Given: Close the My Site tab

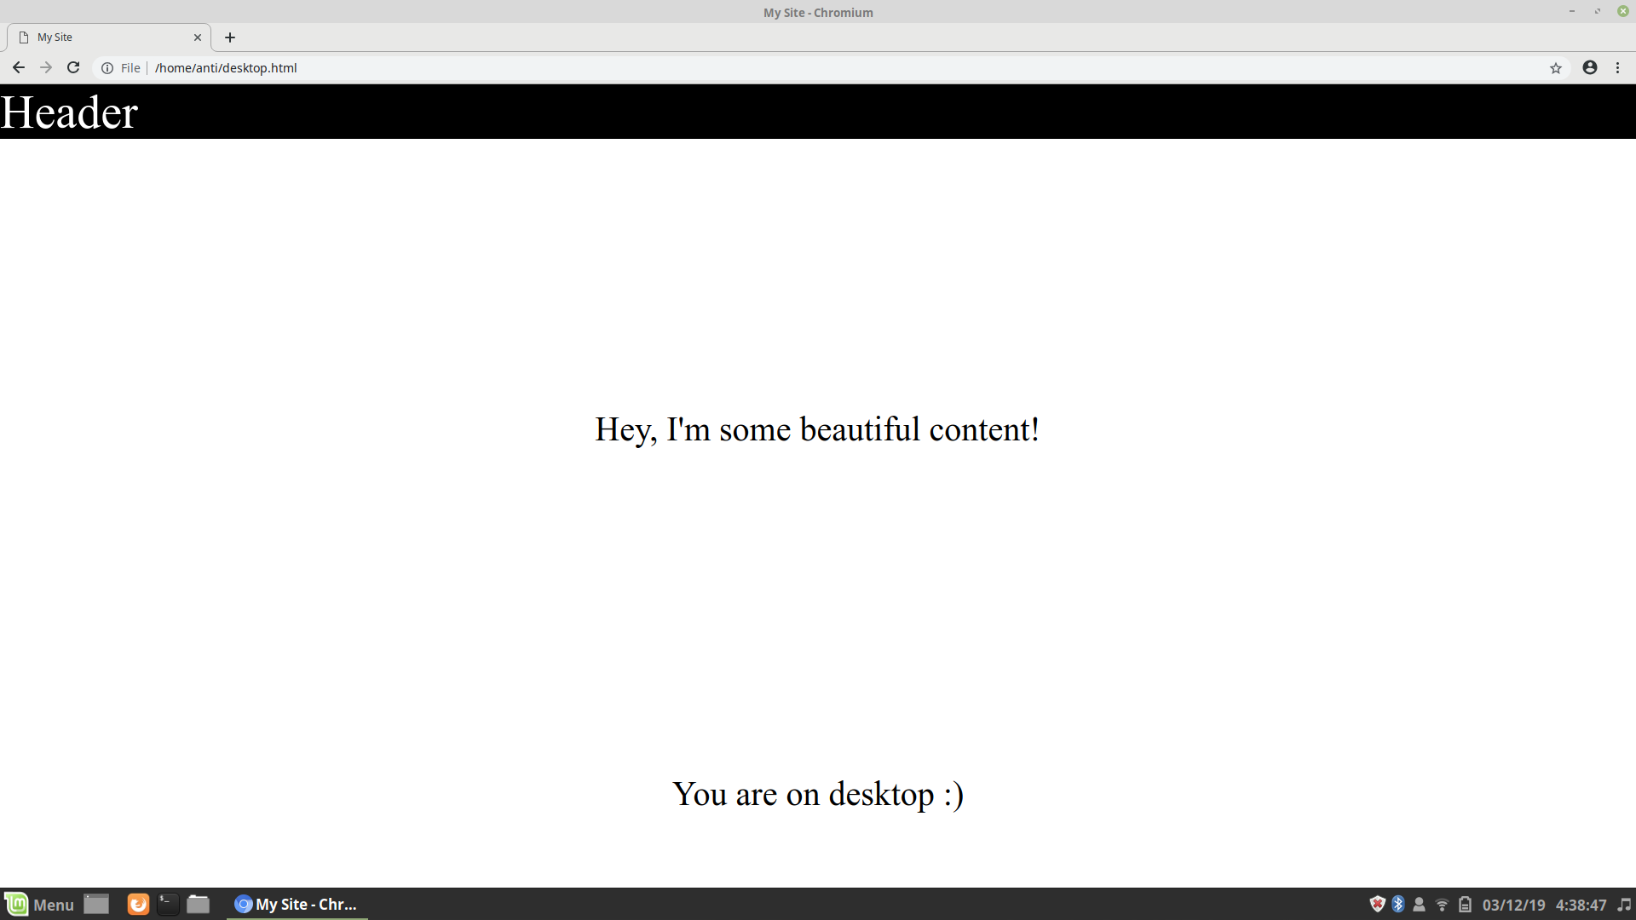Looking at the screenshot, I should 198,37.
